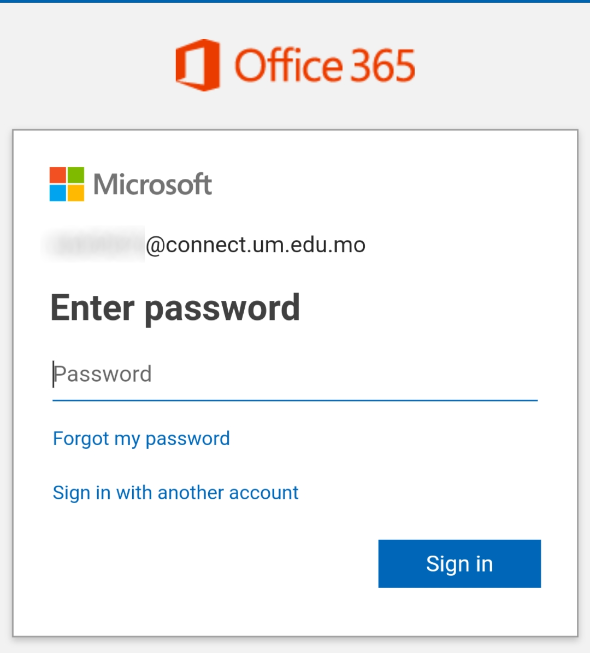Image resolution: width=590 pixels, height=653 pixels.
Task: Click the red square in Microsoft logo
Action: (x=57, y=175)
